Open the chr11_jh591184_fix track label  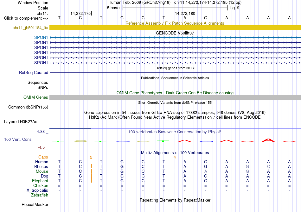pyautogui.click(x=30, y=28)
